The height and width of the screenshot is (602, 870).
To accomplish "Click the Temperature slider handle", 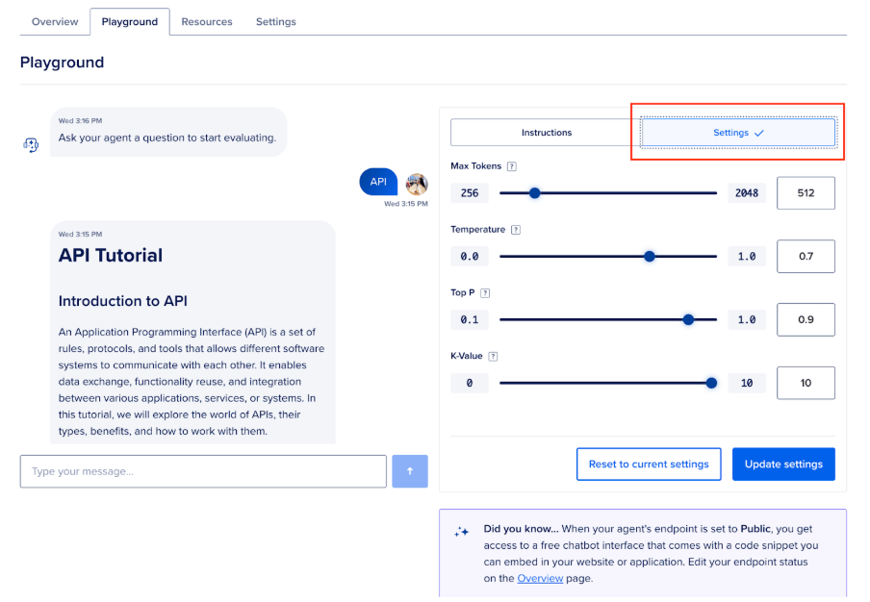I will click(x=650, y=256).
